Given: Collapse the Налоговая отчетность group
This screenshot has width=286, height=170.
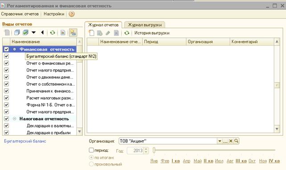Looking at the screenshot, I should tap(14, 119).
